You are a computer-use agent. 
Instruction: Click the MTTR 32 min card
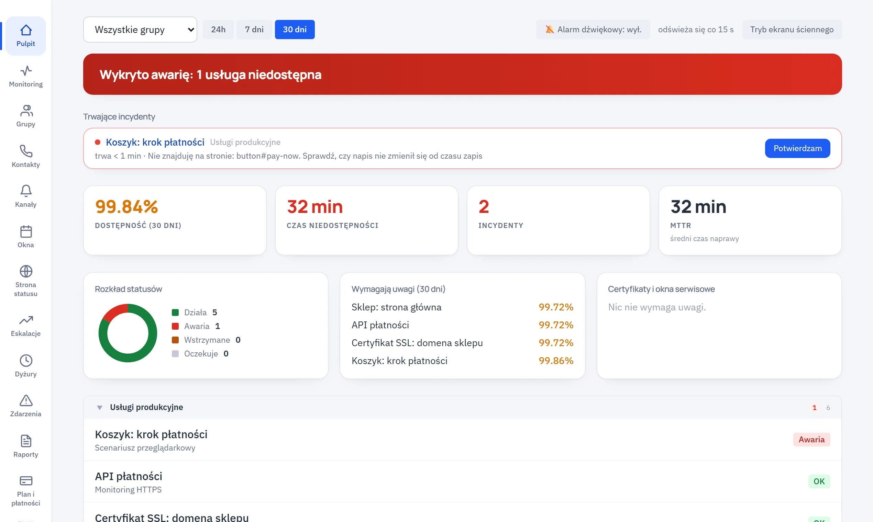pyautogui.click(x=750, y=220)
